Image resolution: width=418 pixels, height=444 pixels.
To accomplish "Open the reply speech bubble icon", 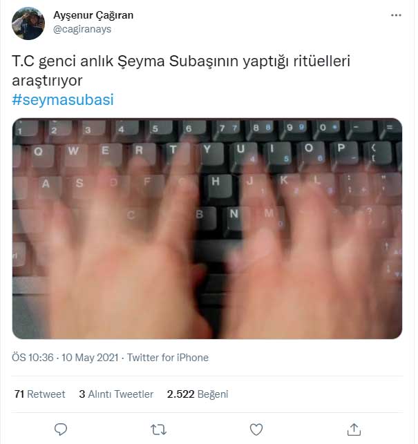I will 61,429.
